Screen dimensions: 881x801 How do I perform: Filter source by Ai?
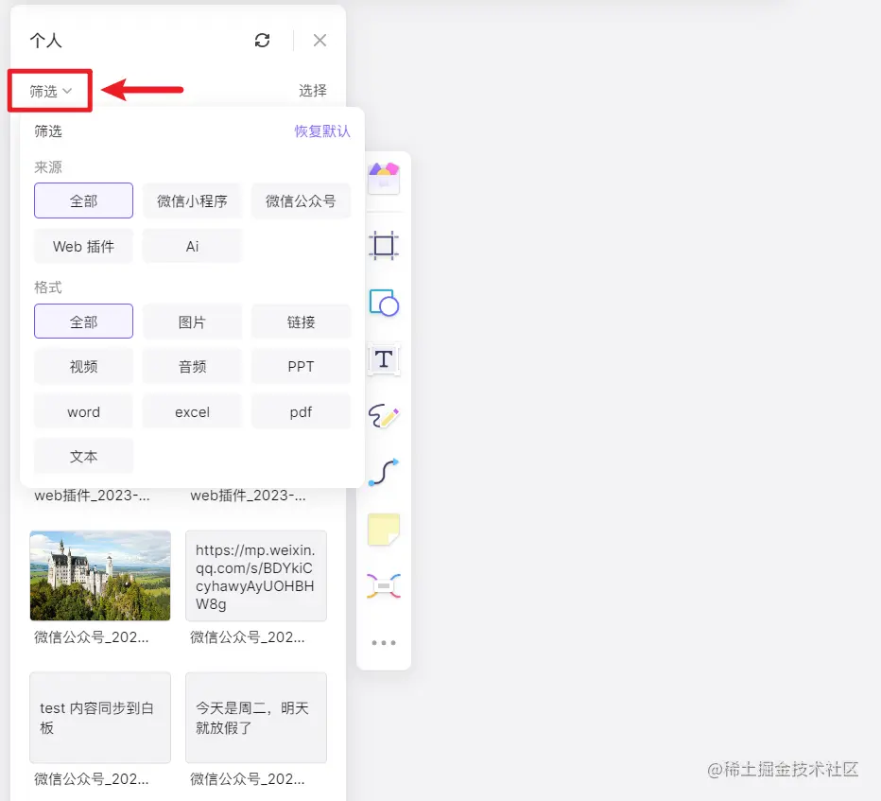(x=192, y=246)
